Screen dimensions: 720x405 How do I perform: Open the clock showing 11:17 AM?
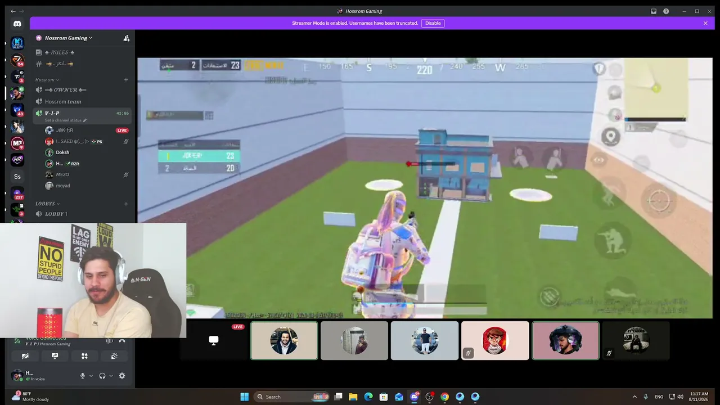click(x=699, y=397)
